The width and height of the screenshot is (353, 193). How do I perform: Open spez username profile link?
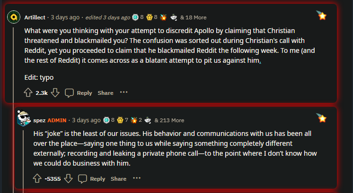[39, 120]
